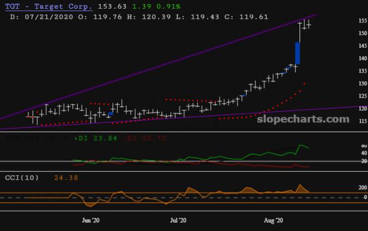
Task: Click the close value 119.61
Action: pos(254,17)
